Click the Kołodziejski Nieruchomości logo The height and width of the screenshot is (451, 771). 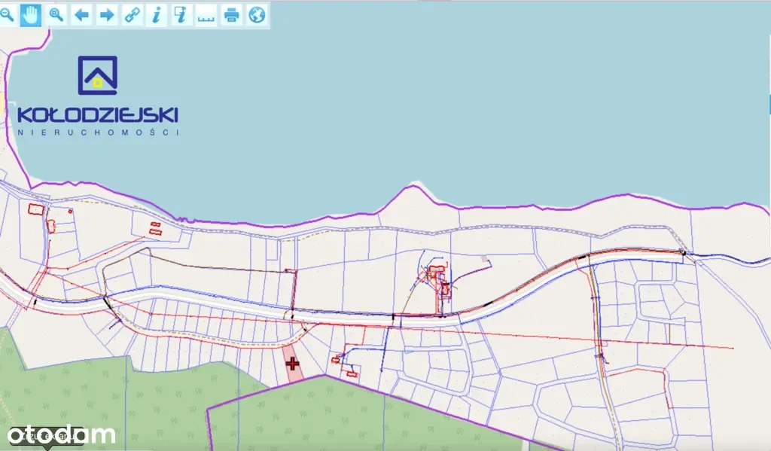coord(98,96)
